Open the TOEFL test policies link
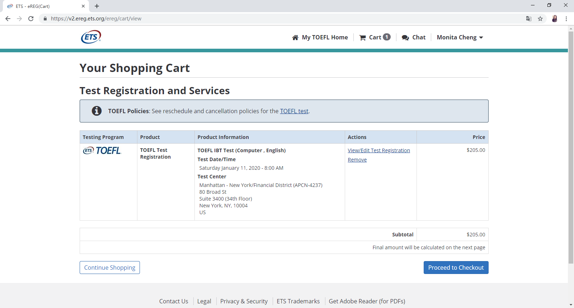The image size is (574, 308). tap(294, 111)
